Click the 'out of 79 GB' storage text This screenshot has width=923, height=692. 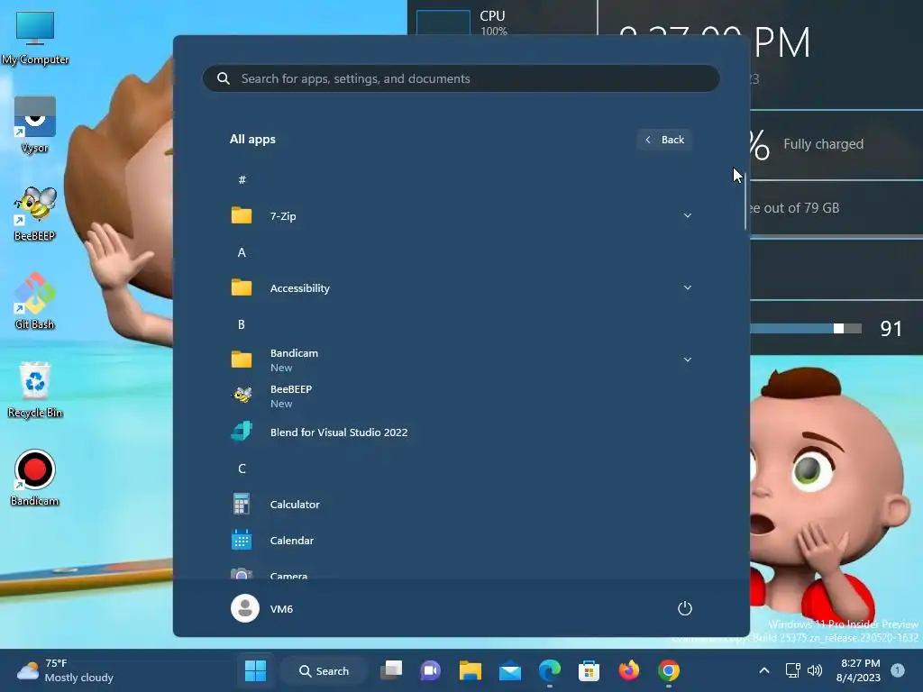801,208
